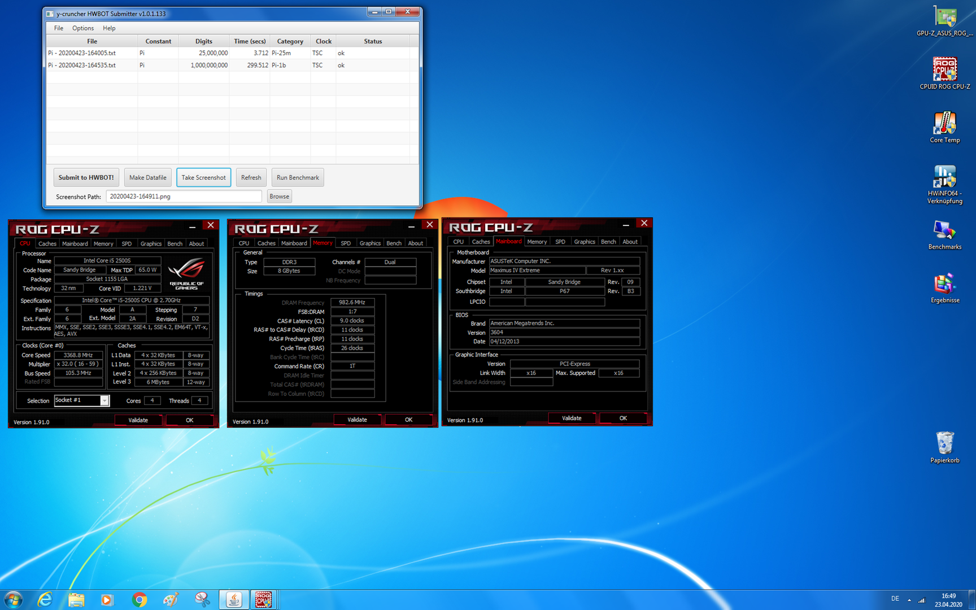976x610 pixels.
Task: Open the CPU tab in the Memory CPU-Z window
Action: tap(244, 243)
